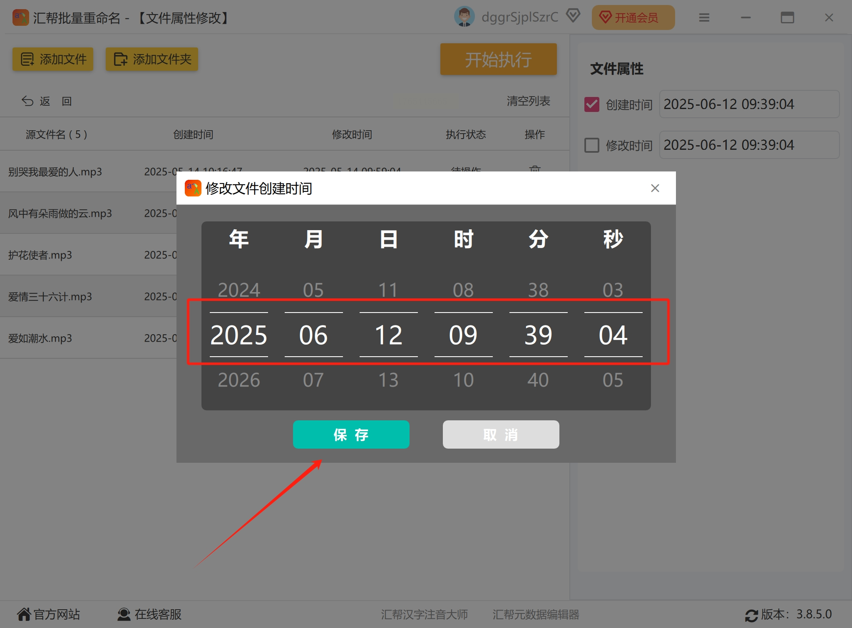Click 保存 to save the time
Viewport: 852px width, 628px height.
[x=351, y=434]
